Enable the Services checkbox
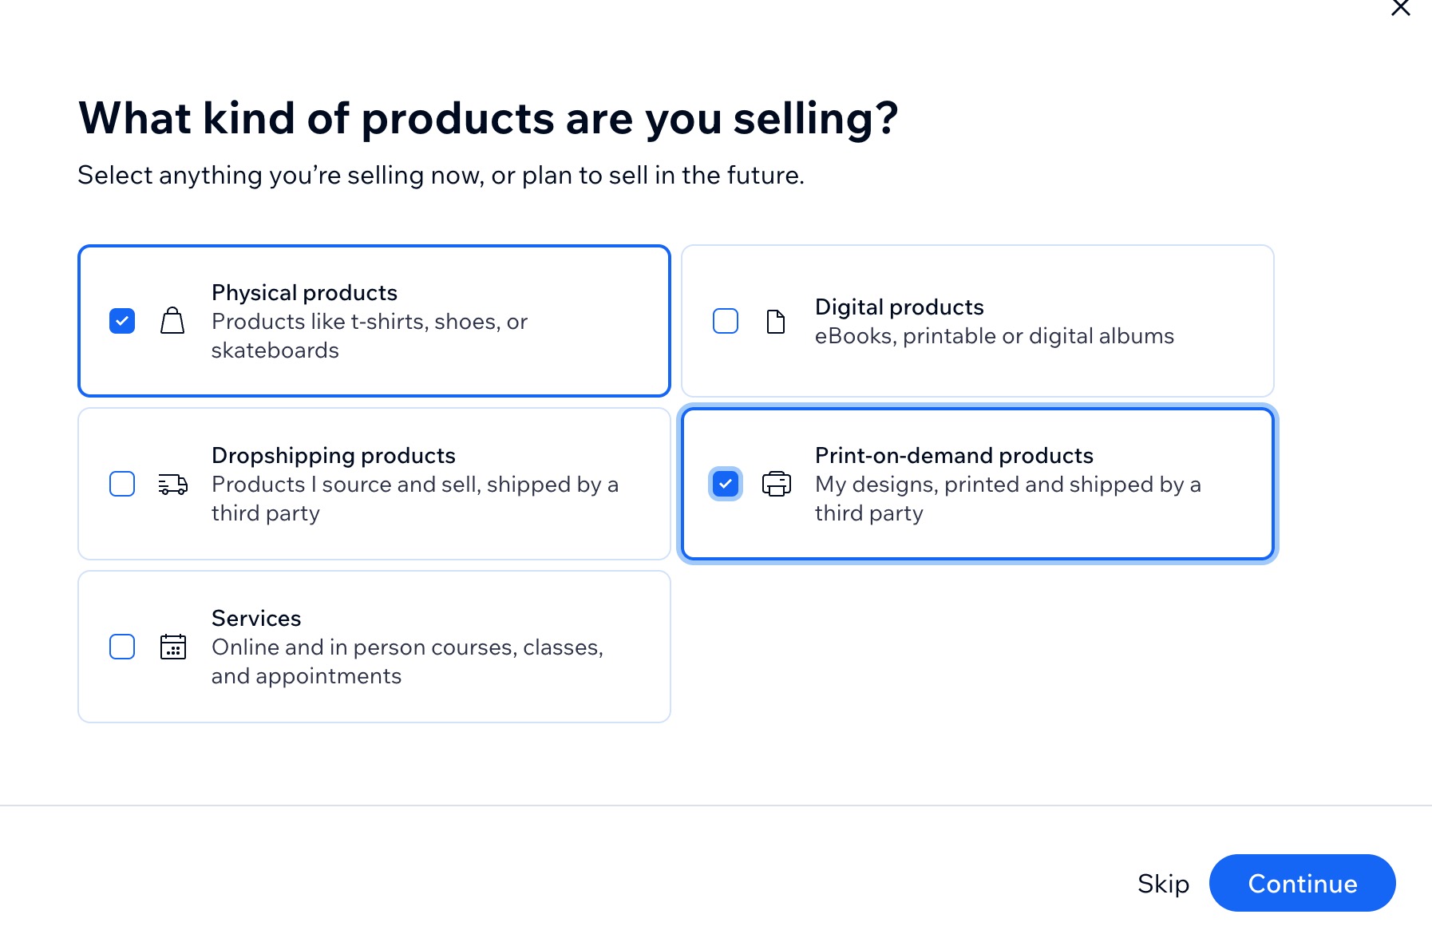Screen dimensions: 1432x942 click(121, 647)
